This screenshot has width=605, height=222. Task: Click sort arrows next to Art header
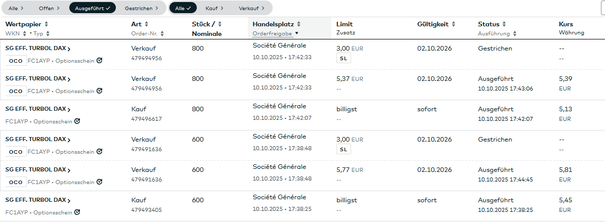point(147,24)
